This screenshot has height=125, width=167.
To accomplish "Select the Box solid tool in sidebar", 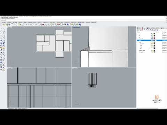I will [1, 43].
